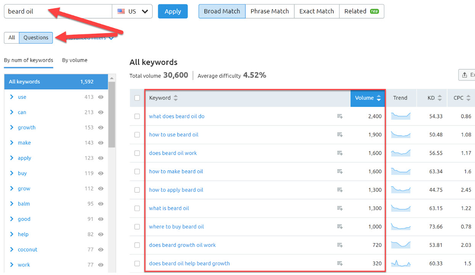Click add-to-list icon for 'how to use beard oil'

coord(340,135)
